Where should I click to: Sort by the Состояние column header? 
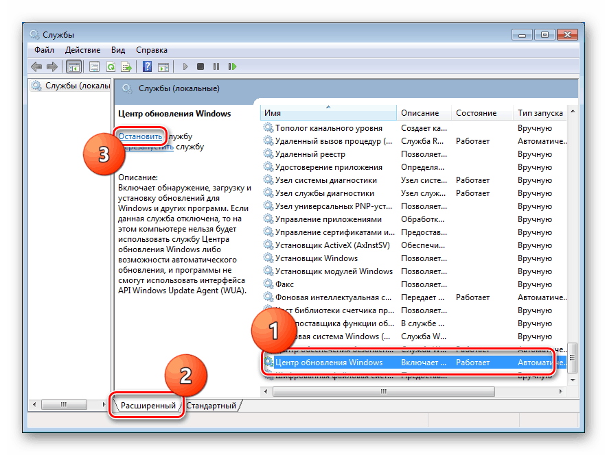(482, 113)
